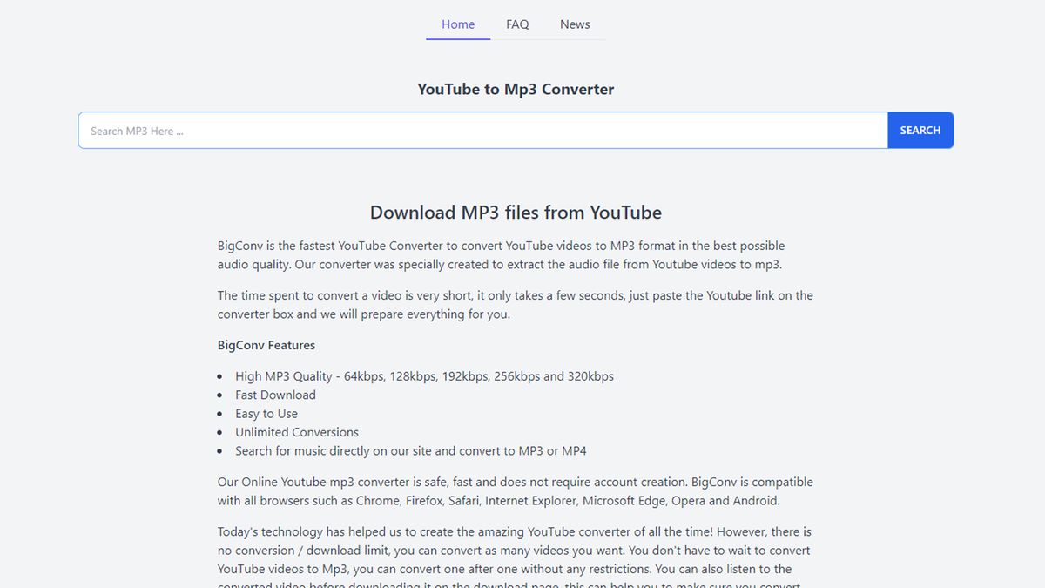
Task: Select the BigConv Features subheading
Action: 266,345
